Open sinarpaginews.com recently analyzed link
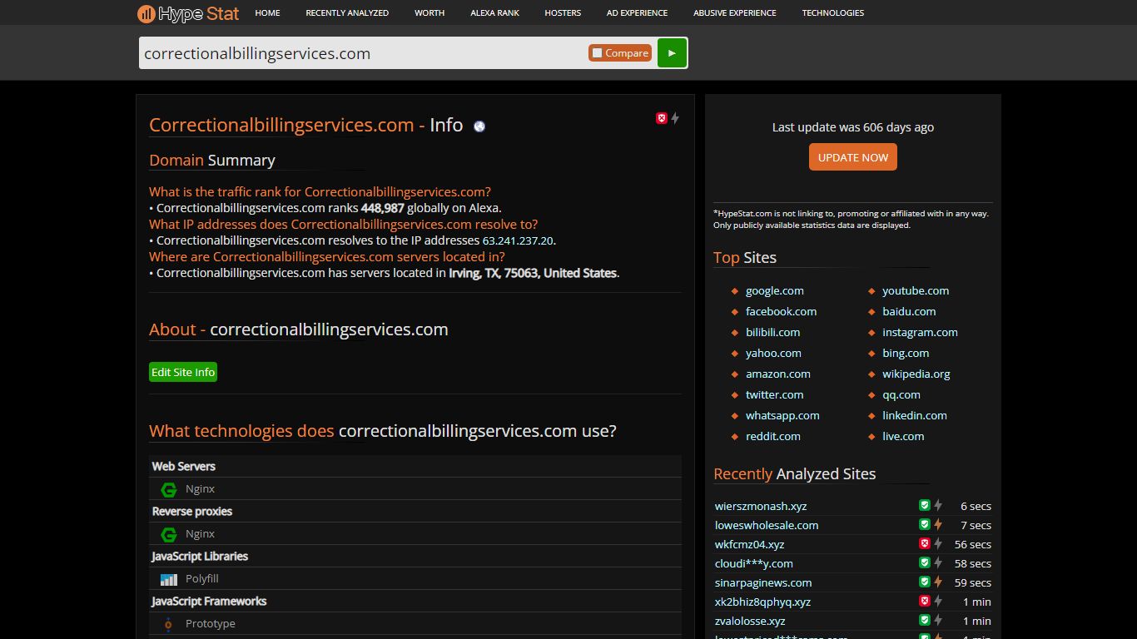Viewport: 1137px width, 639px height. point(763,582)
